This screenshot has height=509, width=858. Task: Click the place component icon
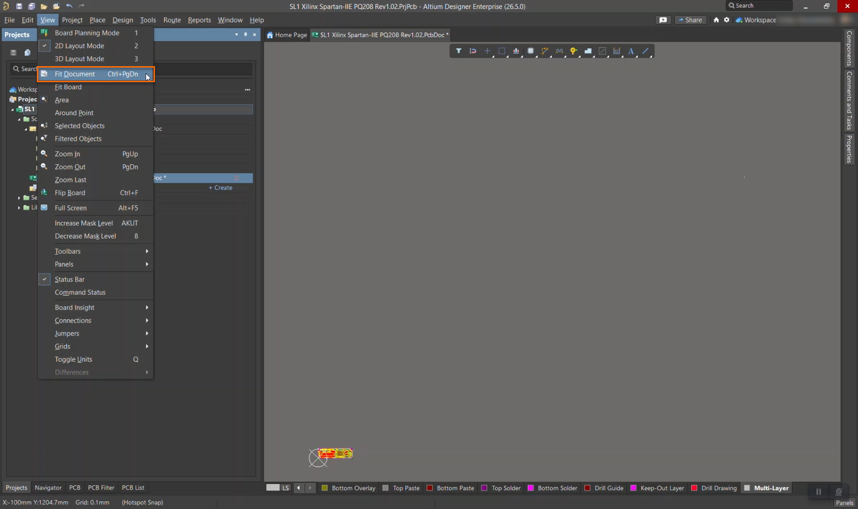530,51
